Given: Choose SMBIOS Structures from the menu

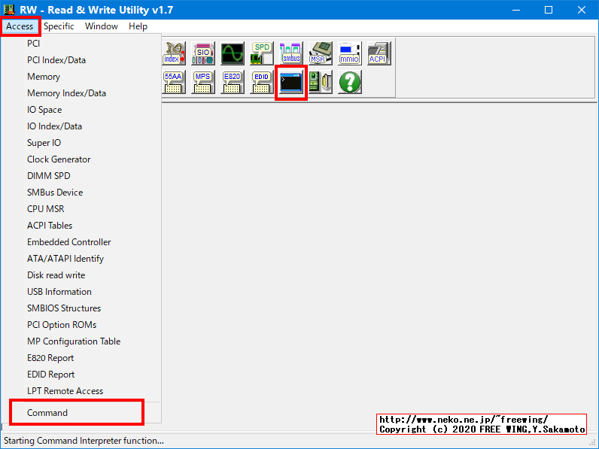Looking at the screenshot, I should click(64, 308).
